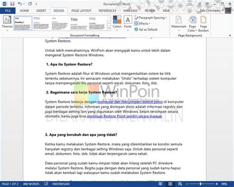The width and height of the screenshot is (234, 187).
Task: Expand Customize Quick Access Toolbar arrow
Action: 36,4
